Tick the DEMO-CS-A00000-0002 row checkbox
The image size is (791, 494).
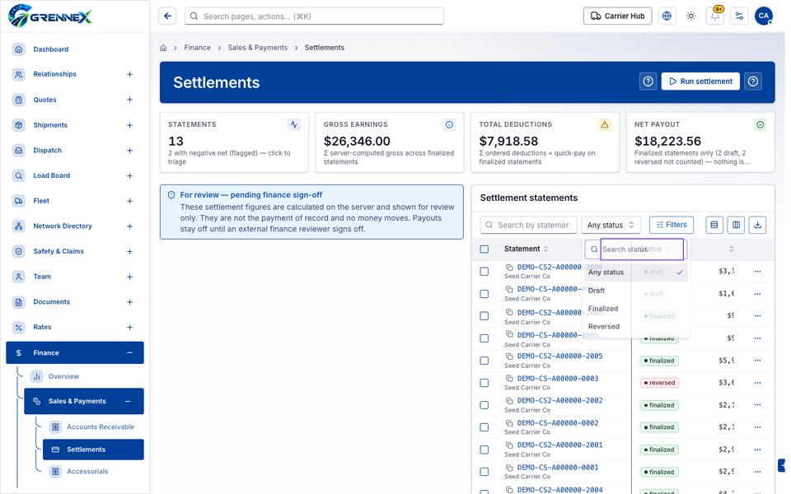point(484,427)
